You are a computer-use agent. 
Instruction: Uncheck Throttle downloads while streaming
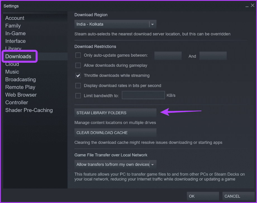click(78, 75)
